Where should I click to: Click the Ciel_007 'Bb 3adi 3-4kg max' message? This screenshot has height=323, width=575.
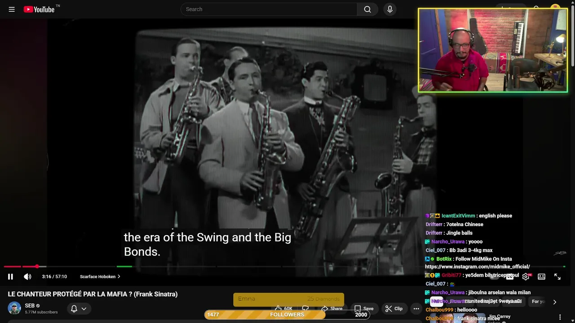point(459,250)
